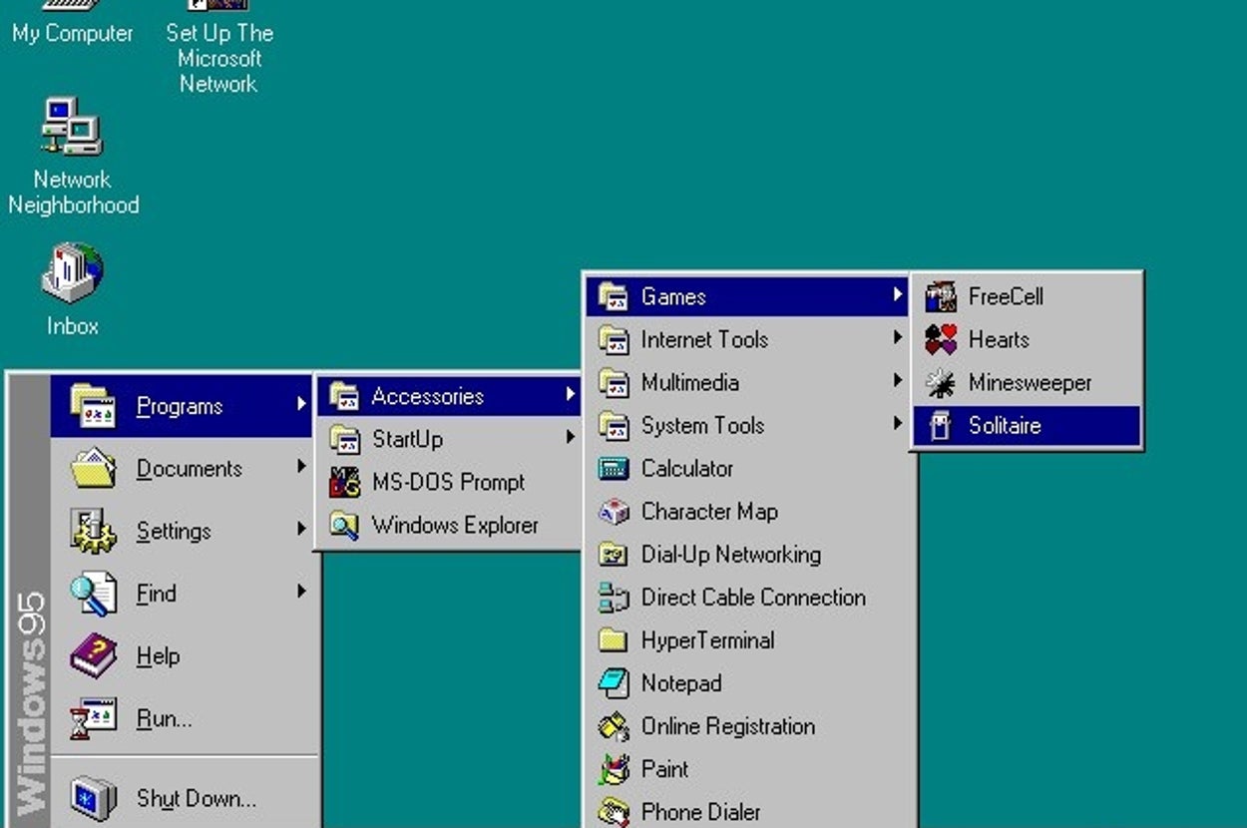Viewport: 1247px width, 828px height.
Task: Choose Windows Explorer from Programs menu
Action: click(454, 526)
